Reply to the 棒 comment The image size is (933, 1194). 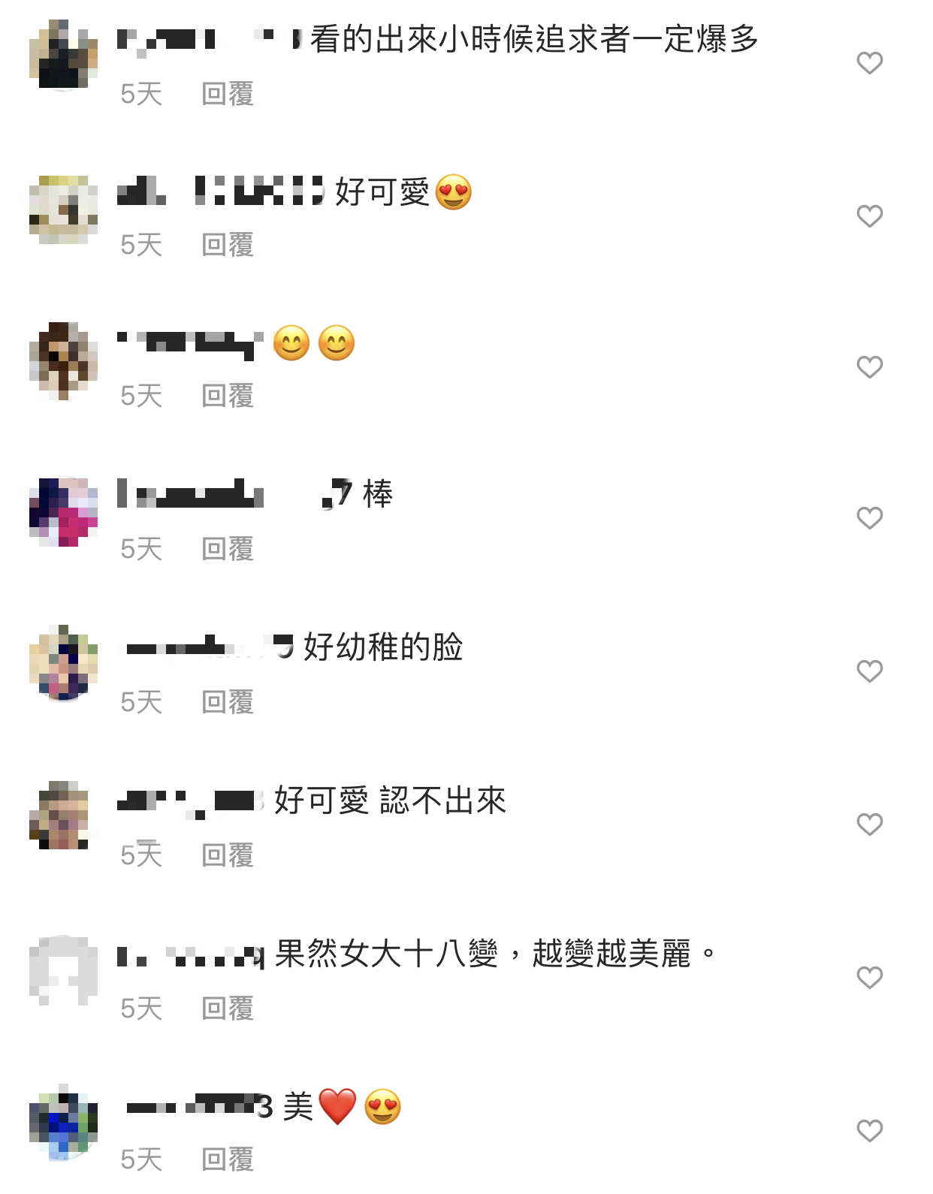228,549
